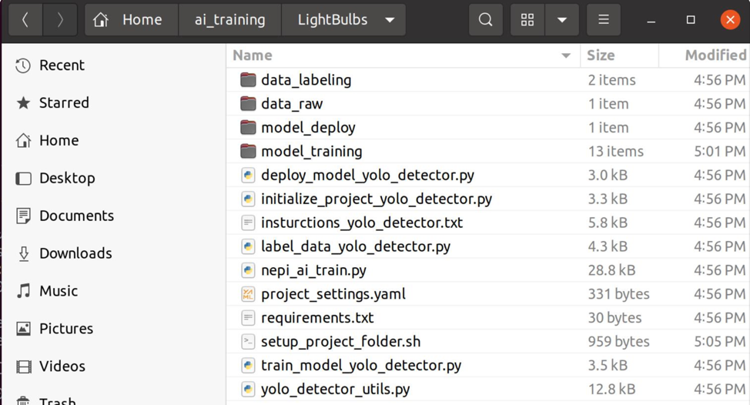The height and width of the screenshot is (405, 750).
Task: Toggle the Name column sort arrow
Action: (566, 55)
